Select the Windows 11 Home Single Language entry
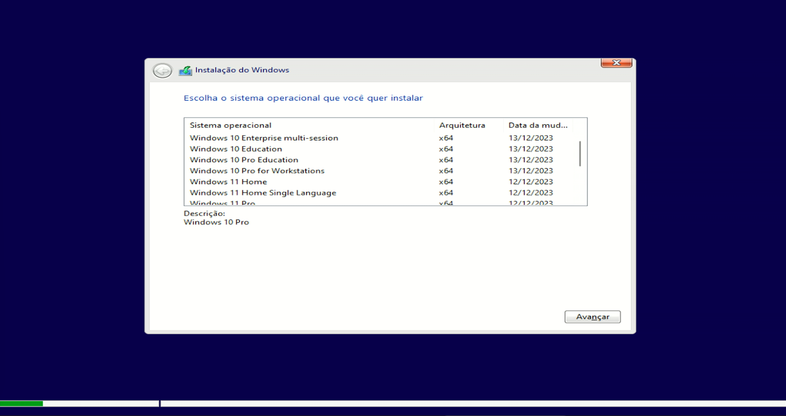Viewport: 786px width, 416px height. (x=263, y=193)
